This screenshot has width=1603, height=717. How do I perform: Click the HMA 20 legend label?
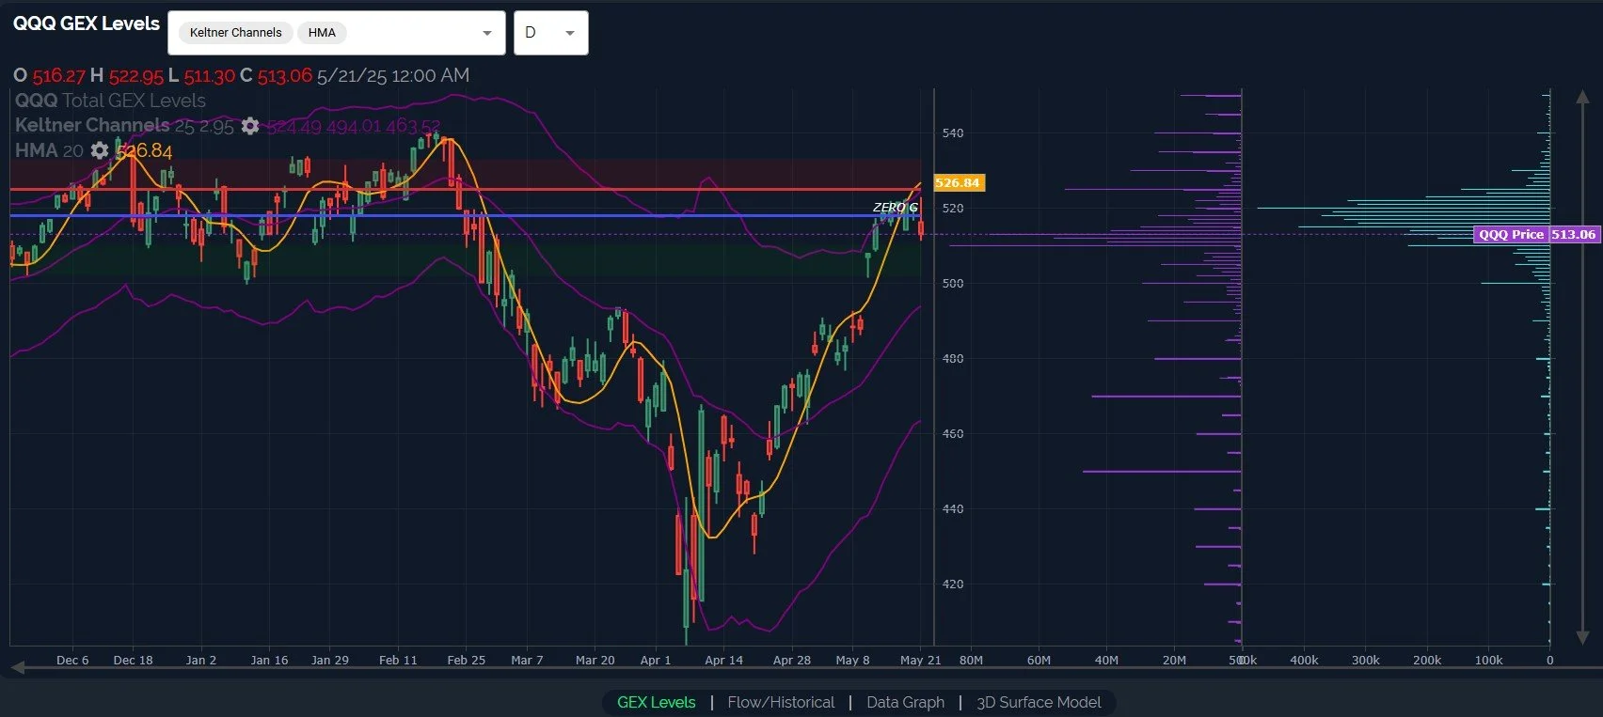click(49, 150)
